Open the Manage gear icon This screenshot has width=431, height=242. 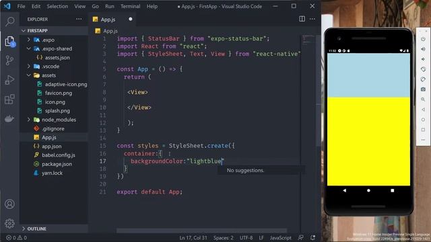pyautogui.click(x=9, y=223)
